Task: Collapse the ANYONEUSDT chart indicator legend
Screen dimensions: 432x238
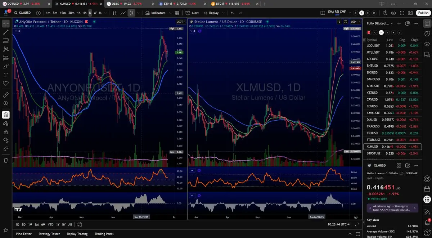Action: pos(17,31)
